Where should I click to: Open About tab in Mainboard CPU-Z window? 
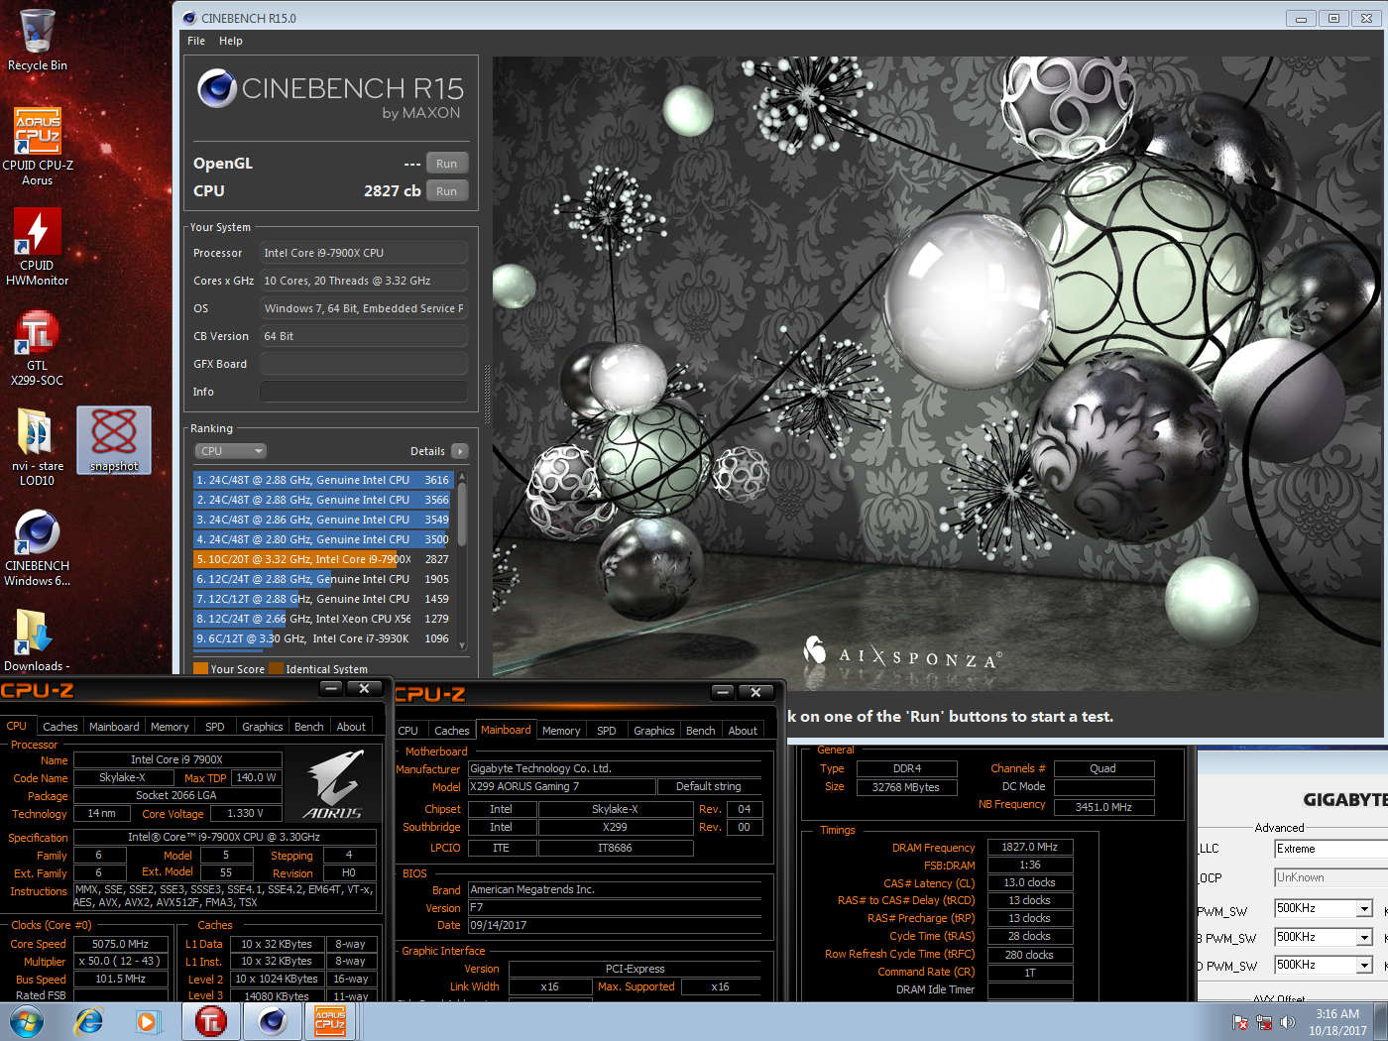point(743,731)
